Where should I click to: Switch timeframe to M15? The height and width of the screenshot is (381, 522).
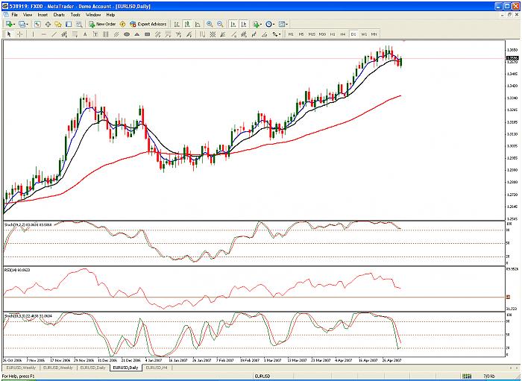click(312, 34)
